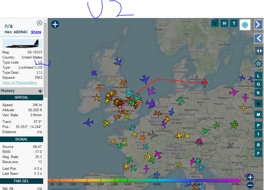Click the type value Lockheed U-2S
Image resolution: width=264 pixels, height=190 pixels.
coord(30,67)
